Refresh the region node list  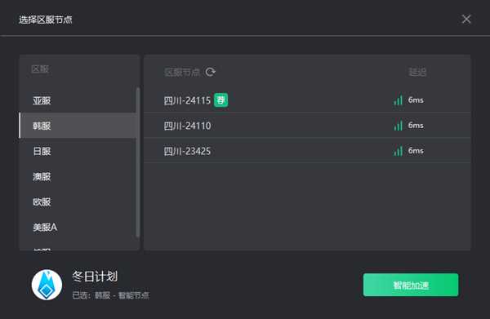(x=210, y=72)
